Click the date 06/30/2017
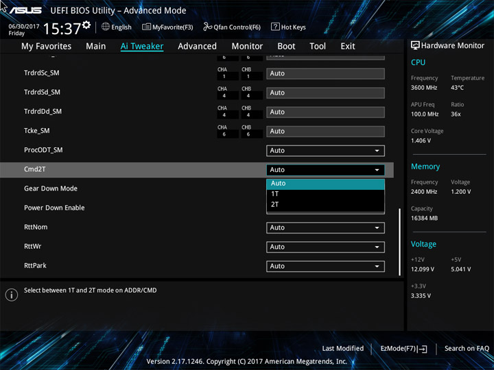 click(x=24, y=27)
